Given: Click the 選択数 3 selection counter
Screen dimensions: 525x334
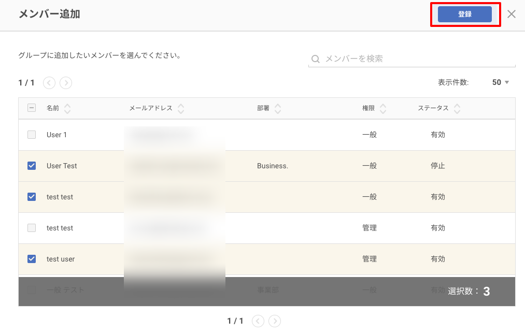Looking at the screenshot, I should pyautogui.click(x=469, y=291).
